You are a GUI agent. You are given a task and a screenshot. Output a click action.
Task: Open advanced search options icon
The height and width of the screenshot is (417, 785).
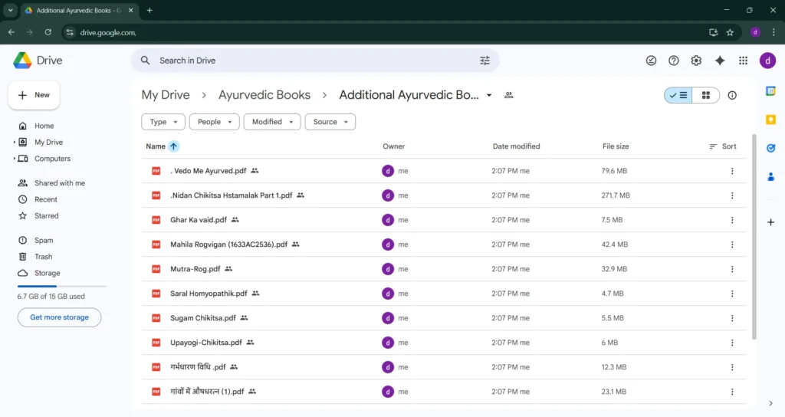tap(484, 61)
